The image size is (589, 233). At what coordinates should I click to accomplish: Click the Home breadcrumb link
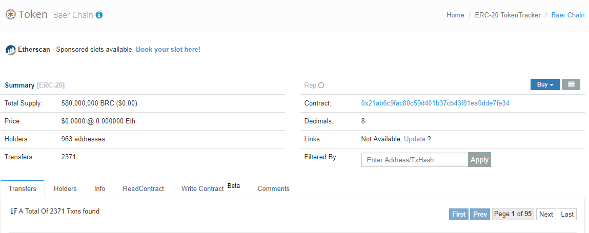pyautogui.click(x=455, y=15)
